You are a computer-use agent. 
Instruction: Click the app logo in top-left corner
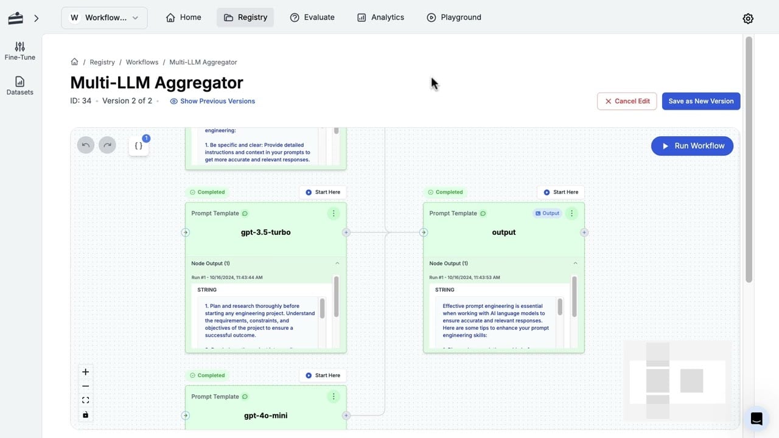click(16, 18)
